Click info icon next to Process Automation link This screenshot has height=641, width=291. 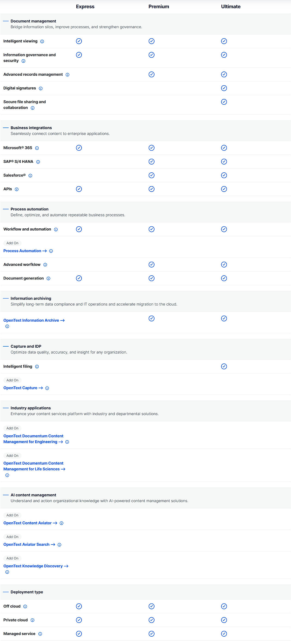point(51,251)
